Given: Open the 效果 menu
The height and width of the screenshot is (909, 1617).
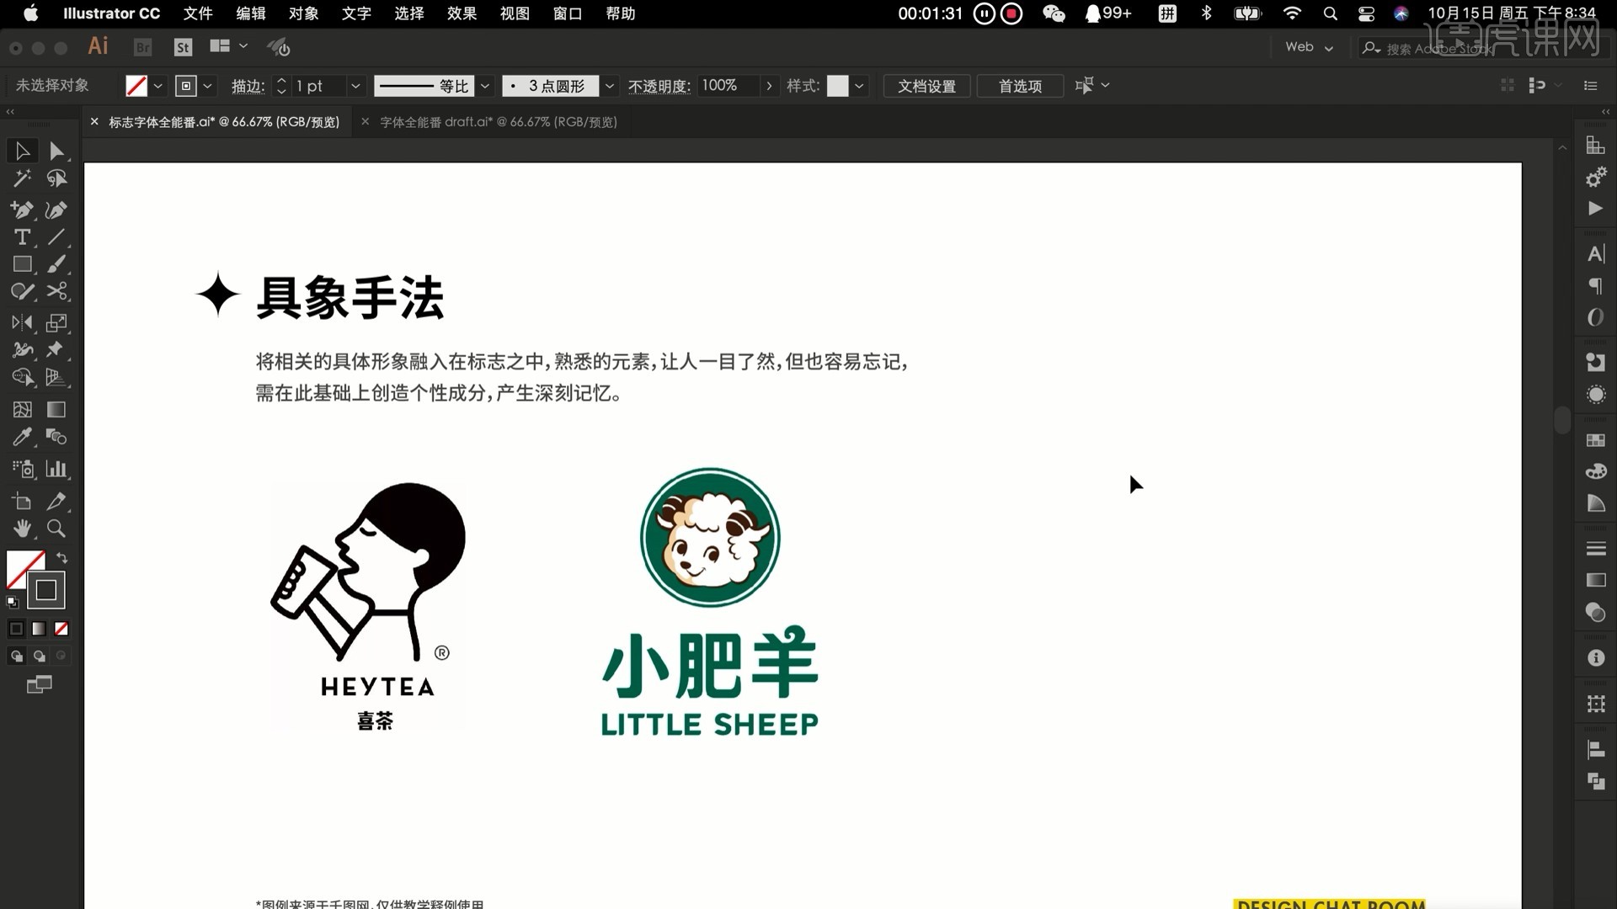Looking at the screenshot, I should tap(462, 13).
